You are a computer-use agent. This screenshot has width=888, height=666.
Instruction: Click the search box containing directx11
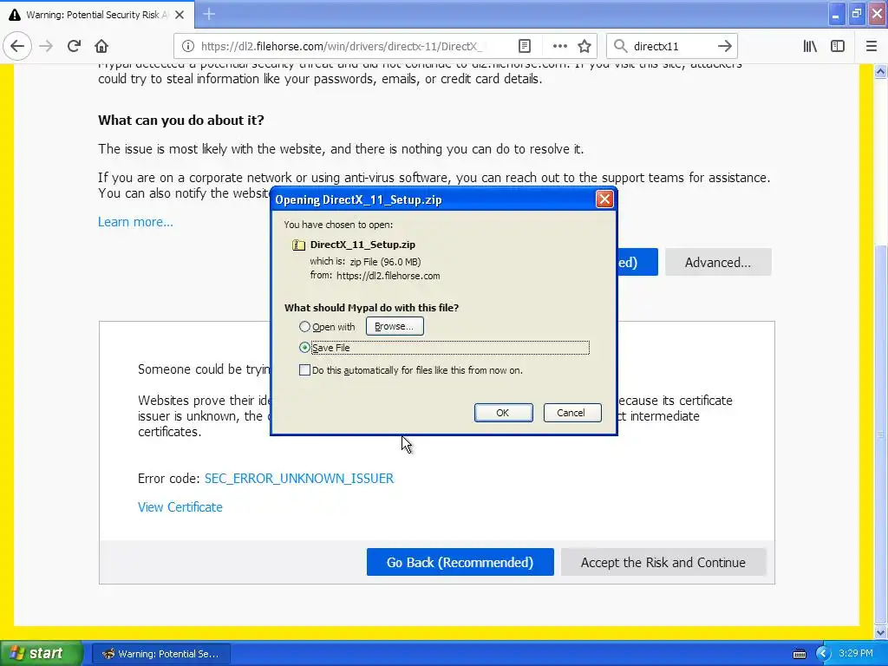[x=671, y=47]
